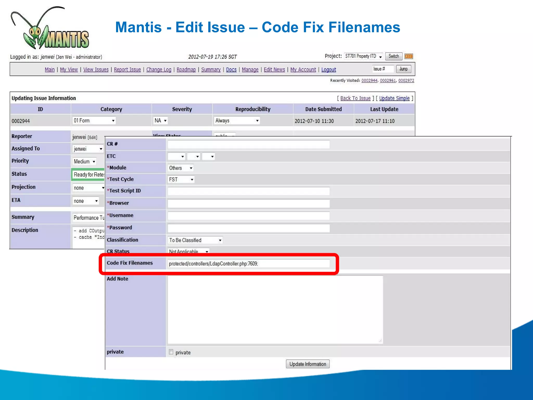The image size is (533, 400).
Task: Follow the Back To Issue link
Action: pyautogui.click(x=355, y=98)
